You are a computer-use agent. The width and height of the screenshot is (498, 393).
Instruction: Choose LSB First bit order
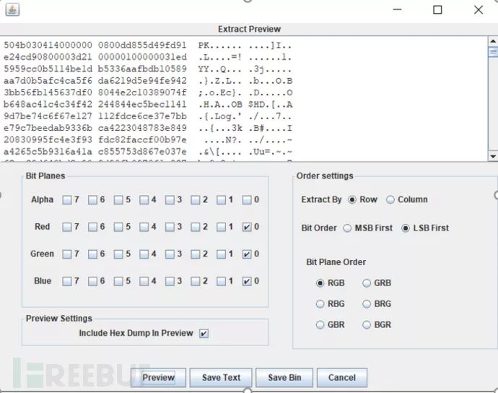click(x=406, y=228)
